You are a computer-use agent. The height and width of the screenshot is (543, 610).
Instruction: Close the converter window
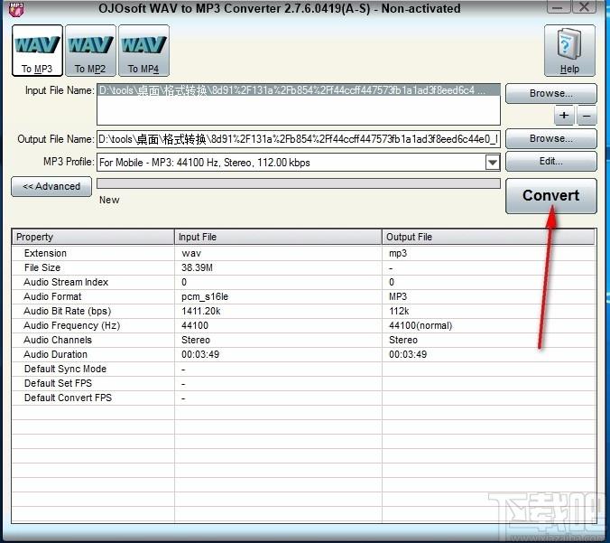coord(584,7)
